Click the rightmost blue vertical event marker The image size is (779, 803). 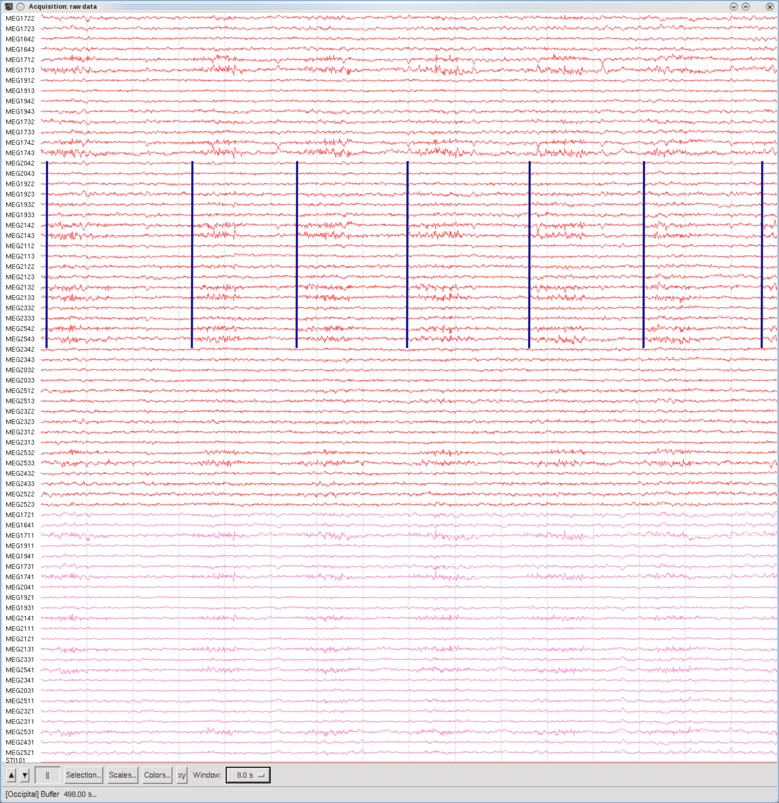762,255
